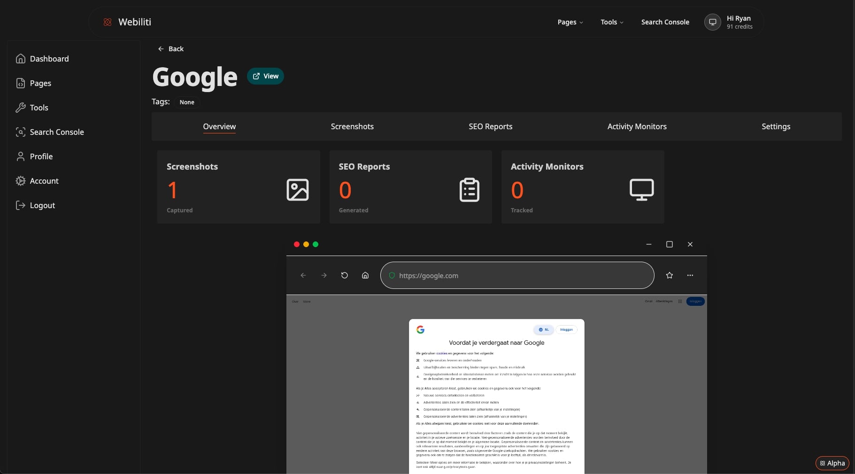Open the Settings tab
Image resolution: width=855 pixels, height=474 pixels.
tap(776, 126)
